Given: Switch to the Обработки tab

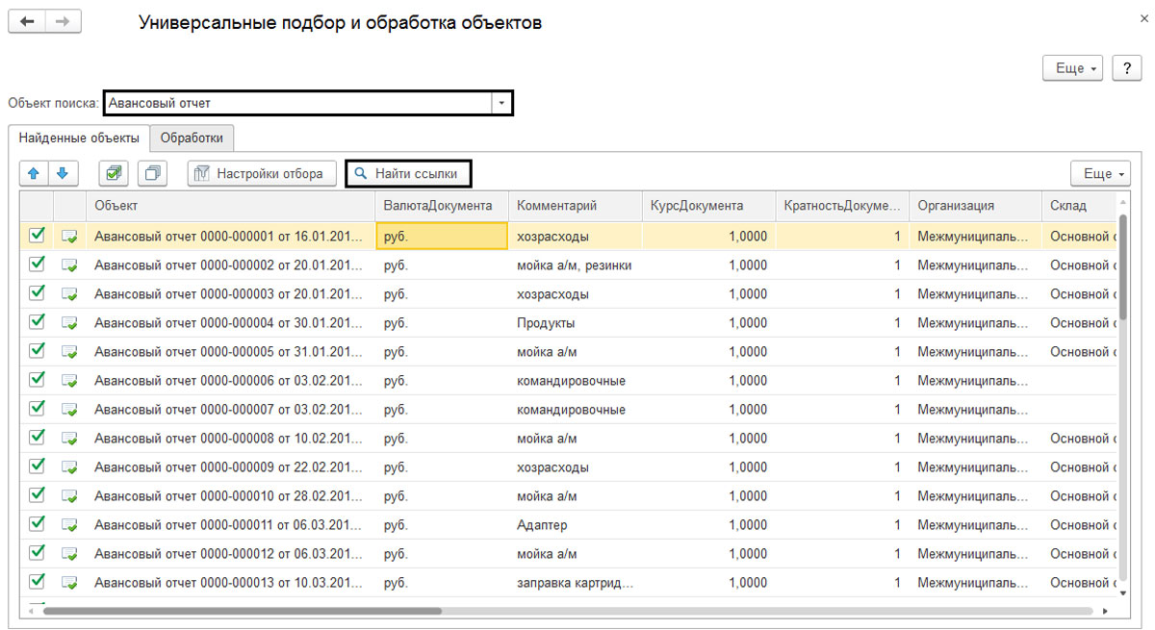Looking at the screenshot, I should pos(192,138).
